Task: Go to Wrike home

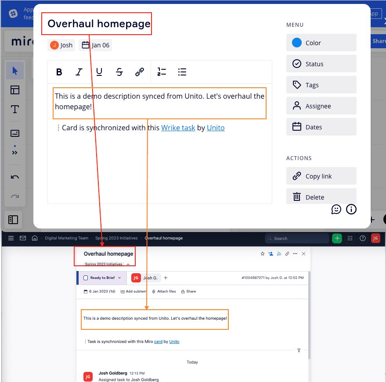Action: point(35,238)
